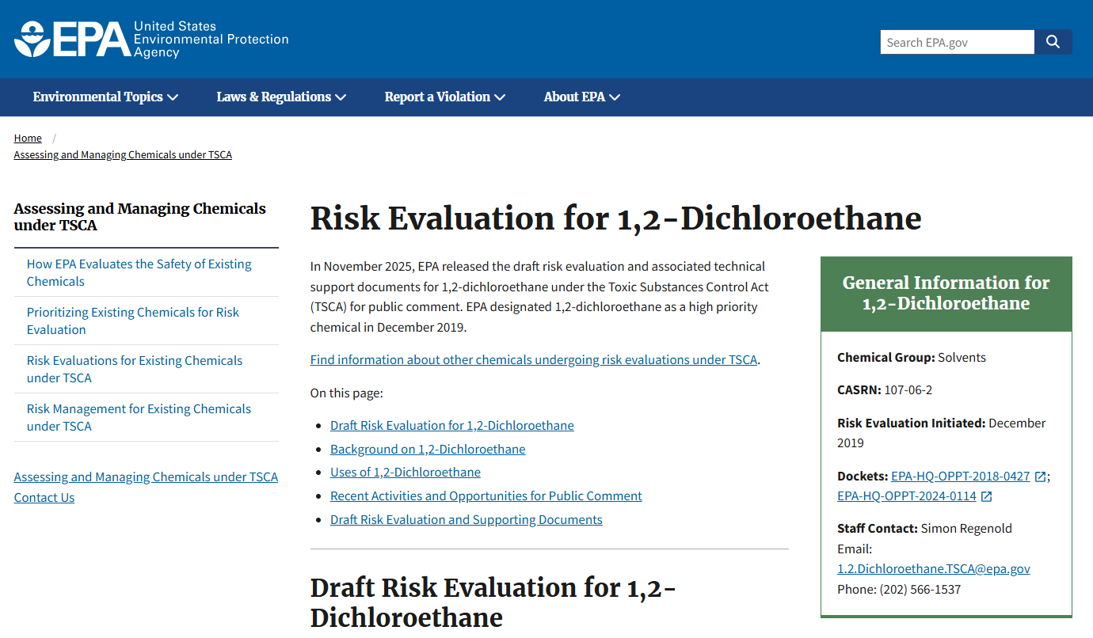Click external link icon beside EPA-HQ-OPPT-2018-0427
The width and height of the screenshot is (1093, 638).
tap(1040, 477)
